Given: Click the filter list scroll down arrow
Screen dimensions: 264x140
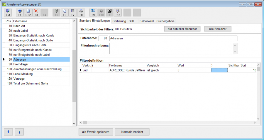Looking at the screenshot, I should (74, 124).
